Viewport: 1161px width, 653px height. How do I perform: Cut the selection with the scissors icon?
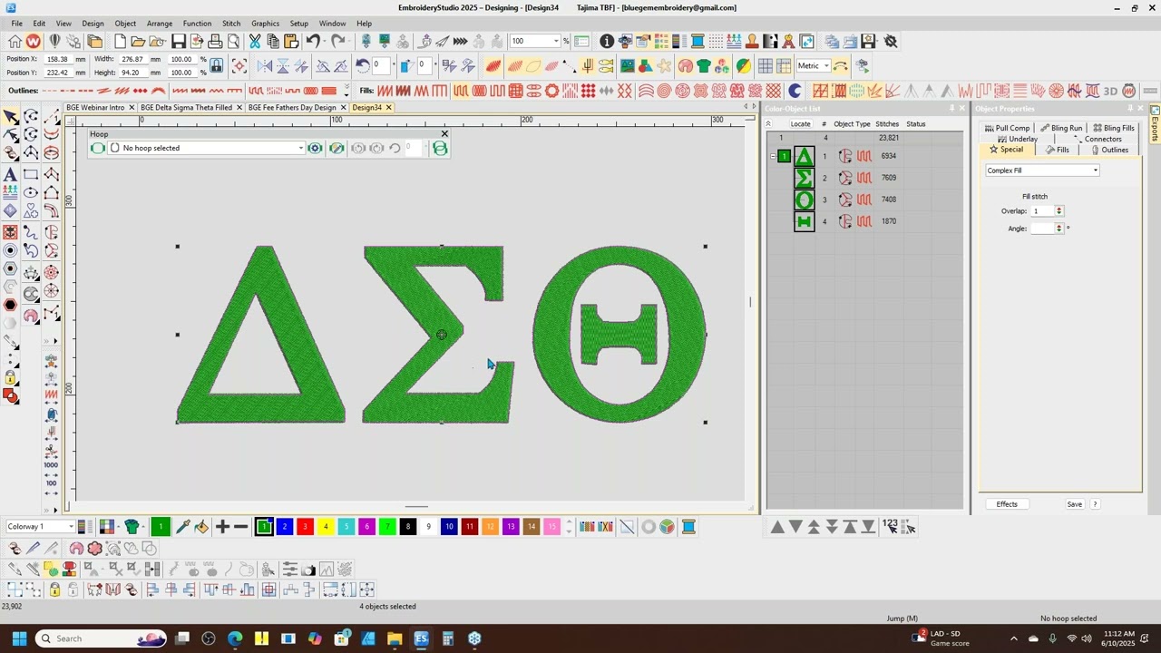coord(255,42)
